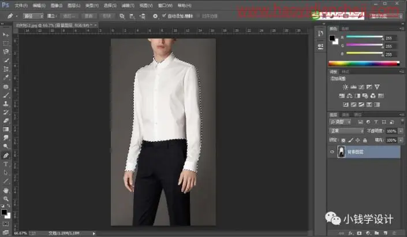Select the Eraser tool
The width and height of the screenshot is (407, 237).
point(6,121)
